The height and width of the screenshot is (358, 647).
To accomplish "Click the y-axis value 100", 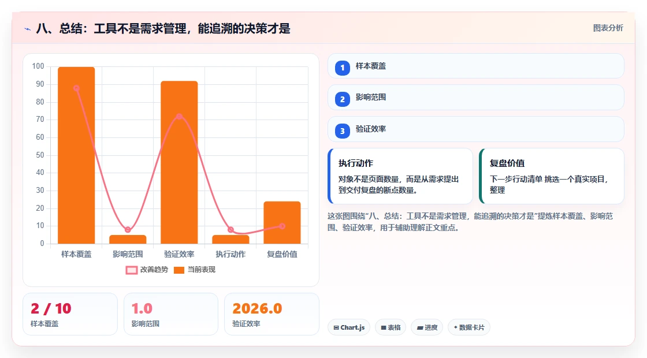I will pyautogui.click(x=38, y=66).
